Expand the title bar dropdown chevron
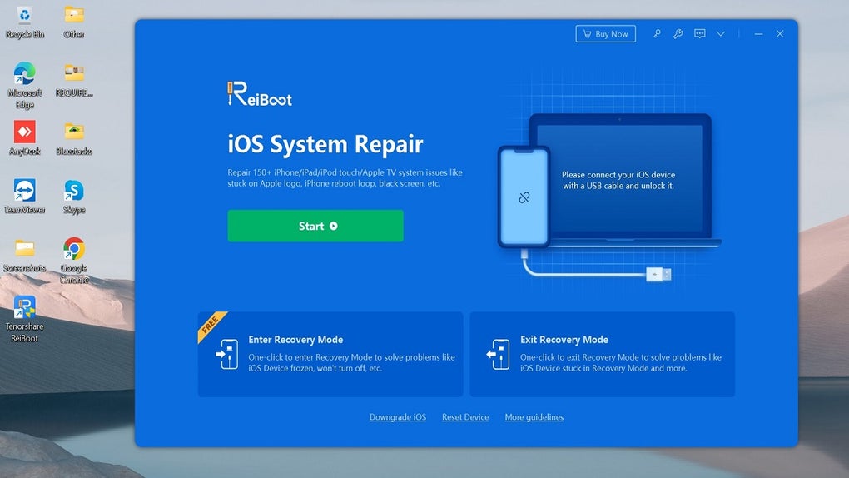The height and width of the screenshot is (478, 849). click(x=721, y=34)
